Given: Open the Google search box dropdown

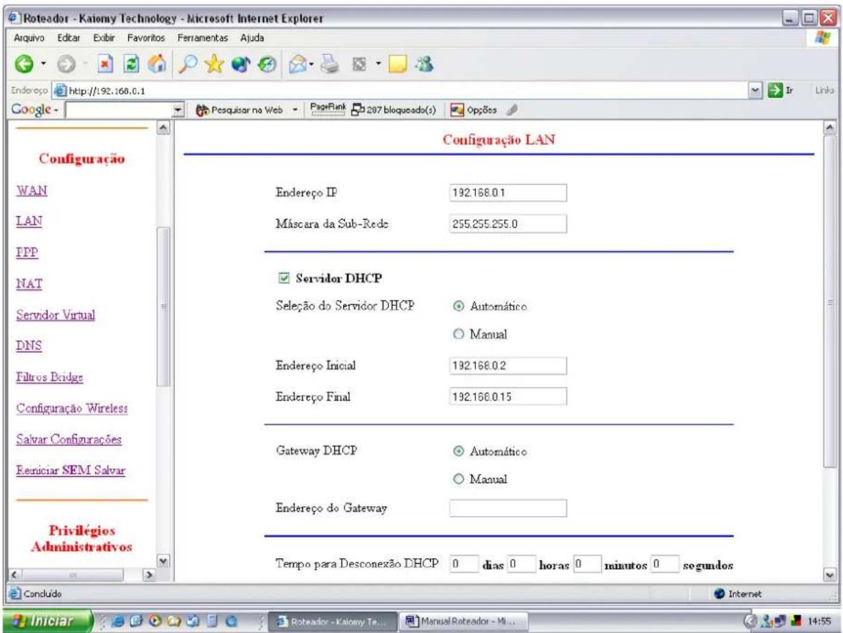Looking at the screenshot, I should coord(179,111).
